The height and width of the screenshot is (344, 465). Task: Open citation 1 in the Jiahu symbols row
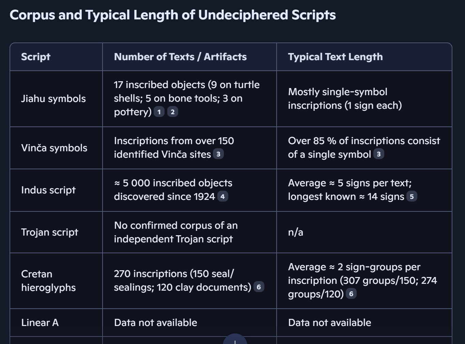pos(159,112)
